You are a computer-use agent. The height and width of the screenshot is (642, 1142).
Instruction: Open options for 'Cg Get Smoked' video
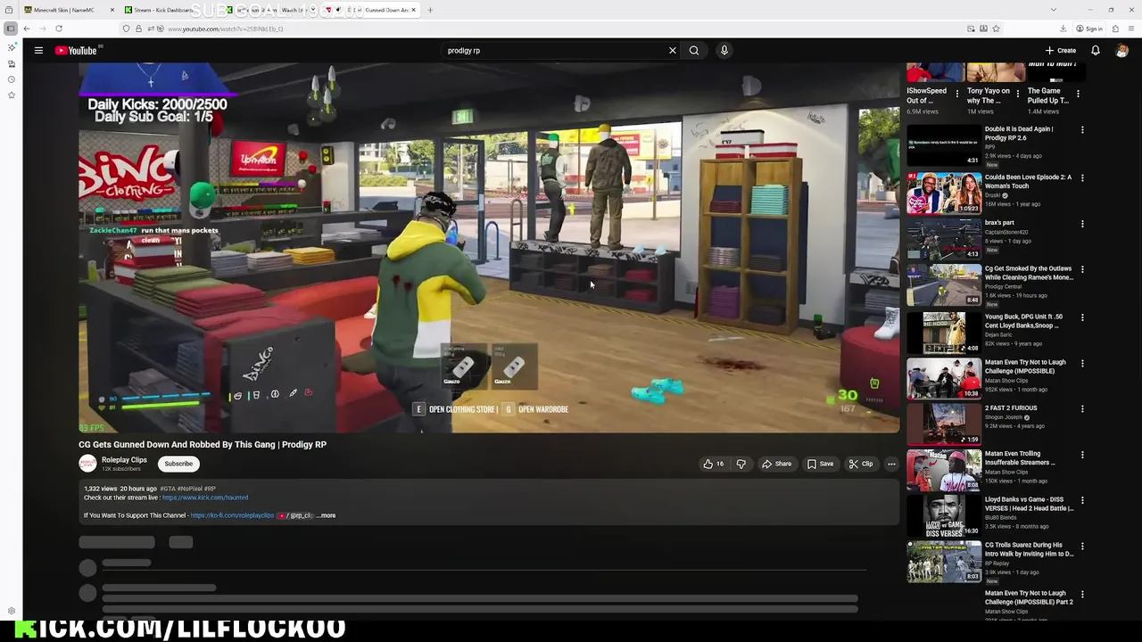tap(1082, 270)
